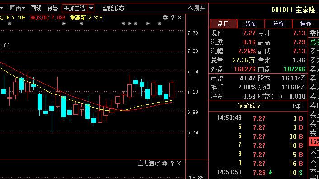Click the rightmost star signal marker

[159, 24]
